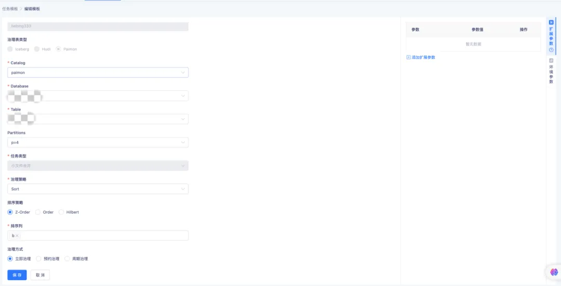Select 立即治理 governance mode
561x286 pixels.
pos(10,258)
